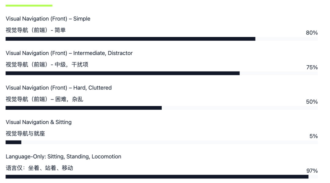Click the 80% percentage label
The width and height of the screenshot is (330, 183).
click(312, 33)
